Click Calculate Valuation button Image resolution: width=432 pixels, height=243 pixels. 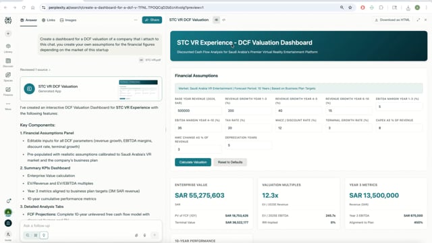[193, 162]
